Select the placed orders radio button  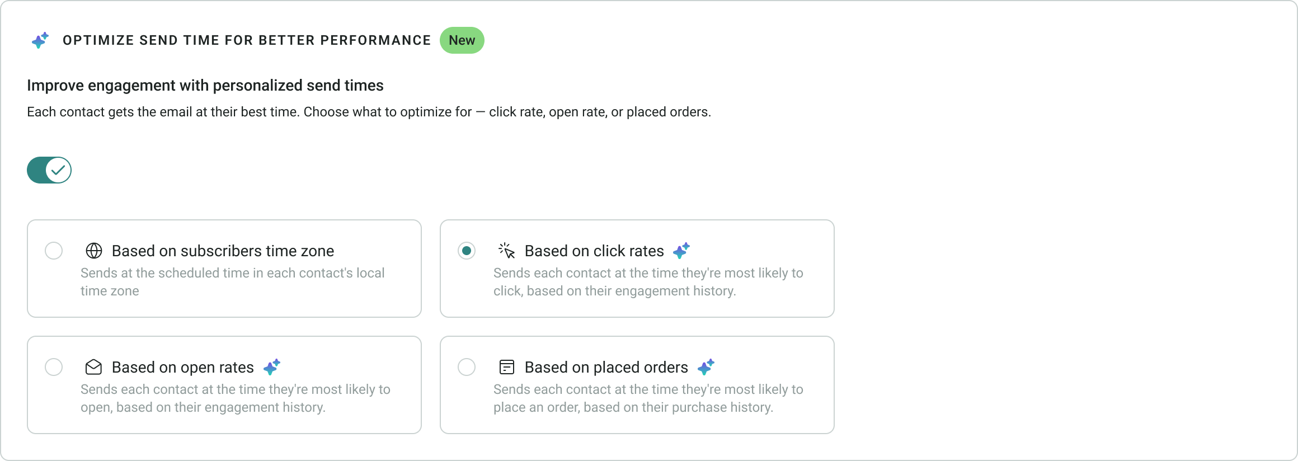pos(467,367)
